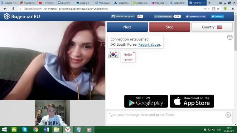The height and width of the screenshot is (133, 237).
Task: Click the Twitter tweet button
Action: coord(217,16)
